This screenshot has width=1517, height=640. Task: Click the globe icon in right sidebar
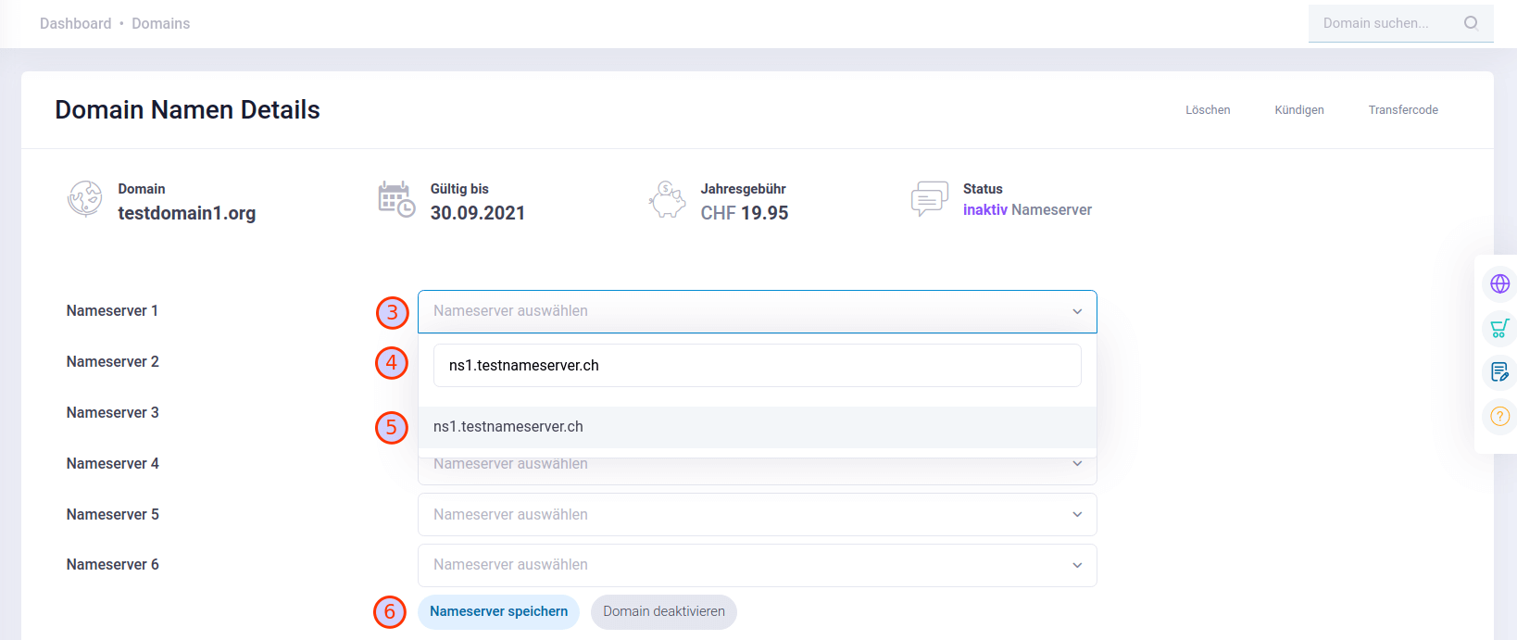[1499, 283]
